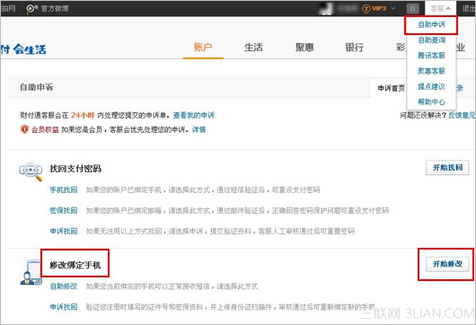
Task: Click the VIP3 membership badge icon
Action: tap(366, 9)
